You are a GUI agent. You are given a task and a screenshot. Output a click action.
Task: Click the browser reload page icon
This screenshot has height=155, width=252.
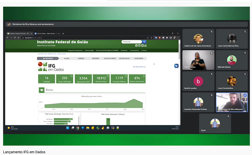[x=14, y=38]
